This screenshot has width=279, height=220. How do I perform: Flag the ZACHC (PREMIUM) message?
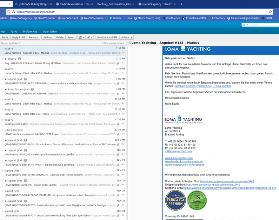[123, 195]
